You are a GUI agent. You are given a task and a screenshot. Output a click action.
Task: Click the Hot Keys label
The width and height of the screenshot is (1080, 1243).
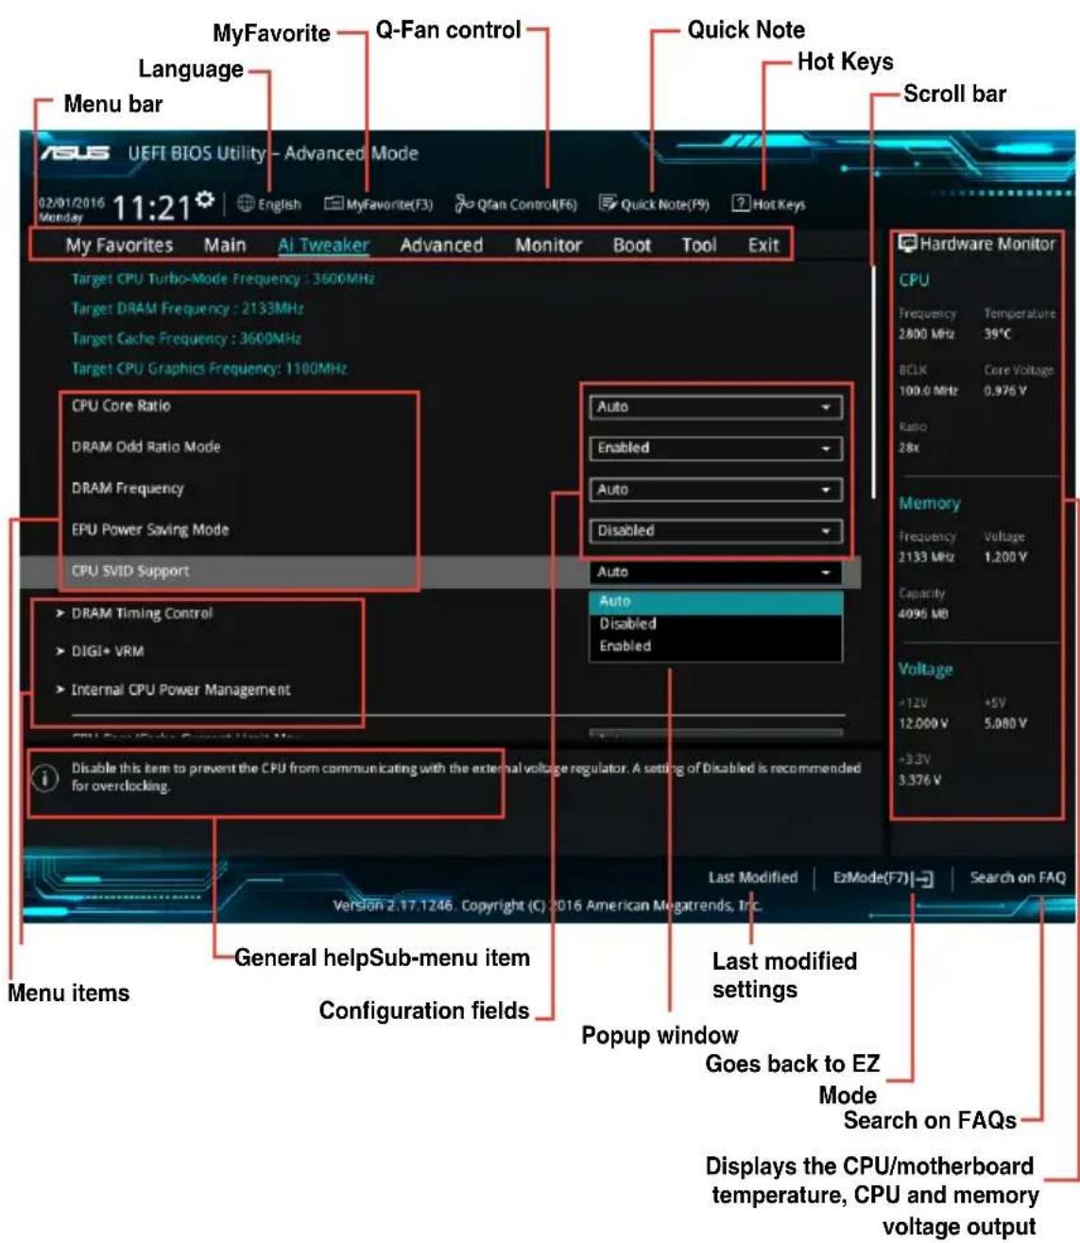click(780, 204)
